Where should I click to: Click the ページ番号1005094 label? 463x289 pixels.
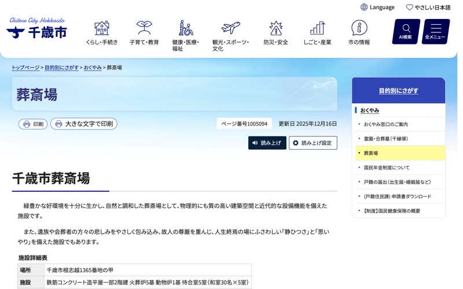244,124
